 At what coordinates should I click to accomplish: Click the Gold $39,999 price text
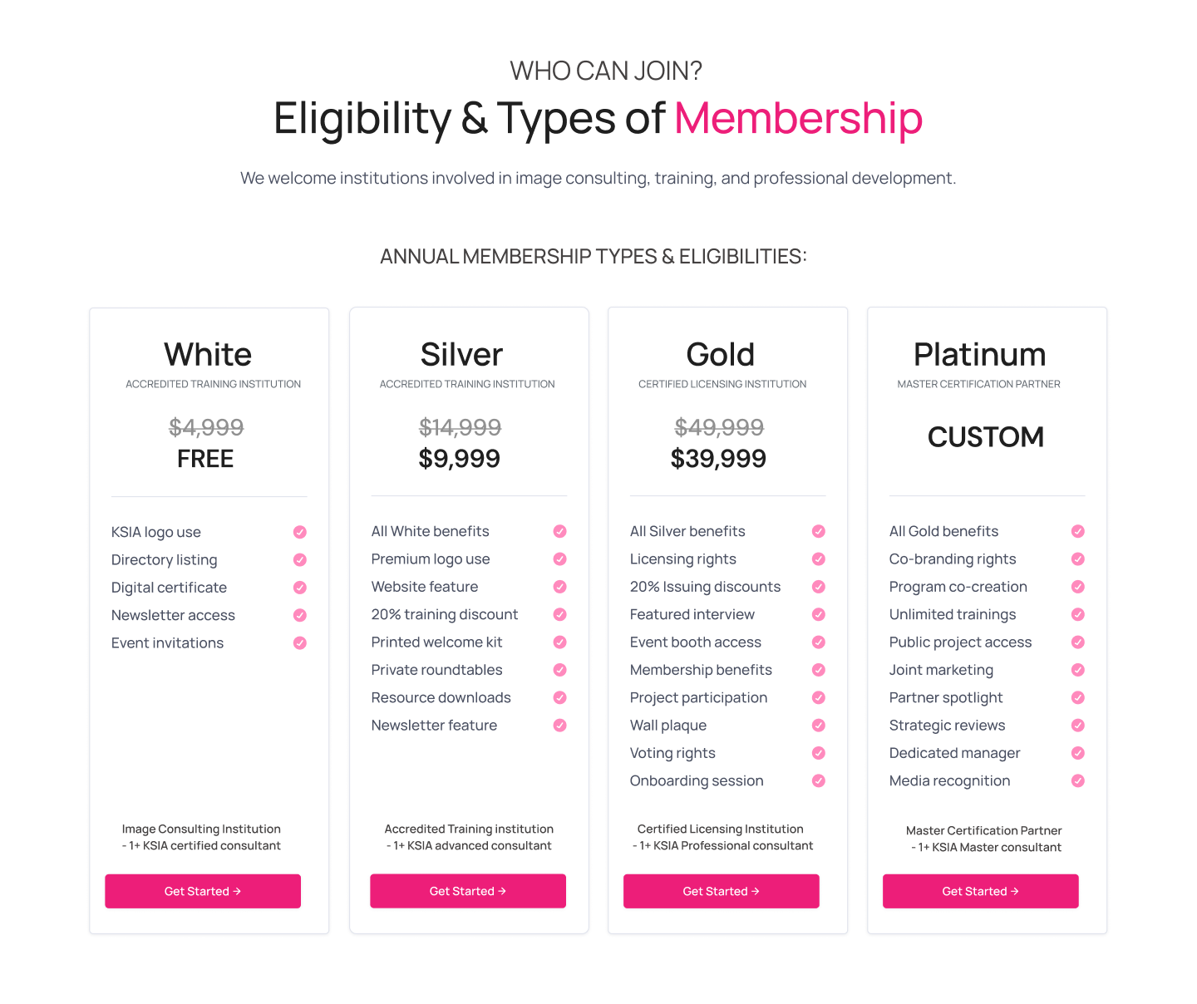pos(718,459)
